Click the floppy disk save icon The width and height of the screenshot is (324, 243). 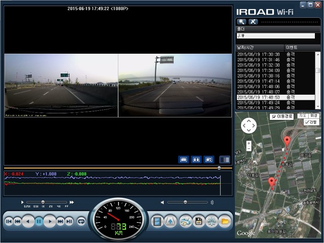pyautogui.click(x=198, y=221)
